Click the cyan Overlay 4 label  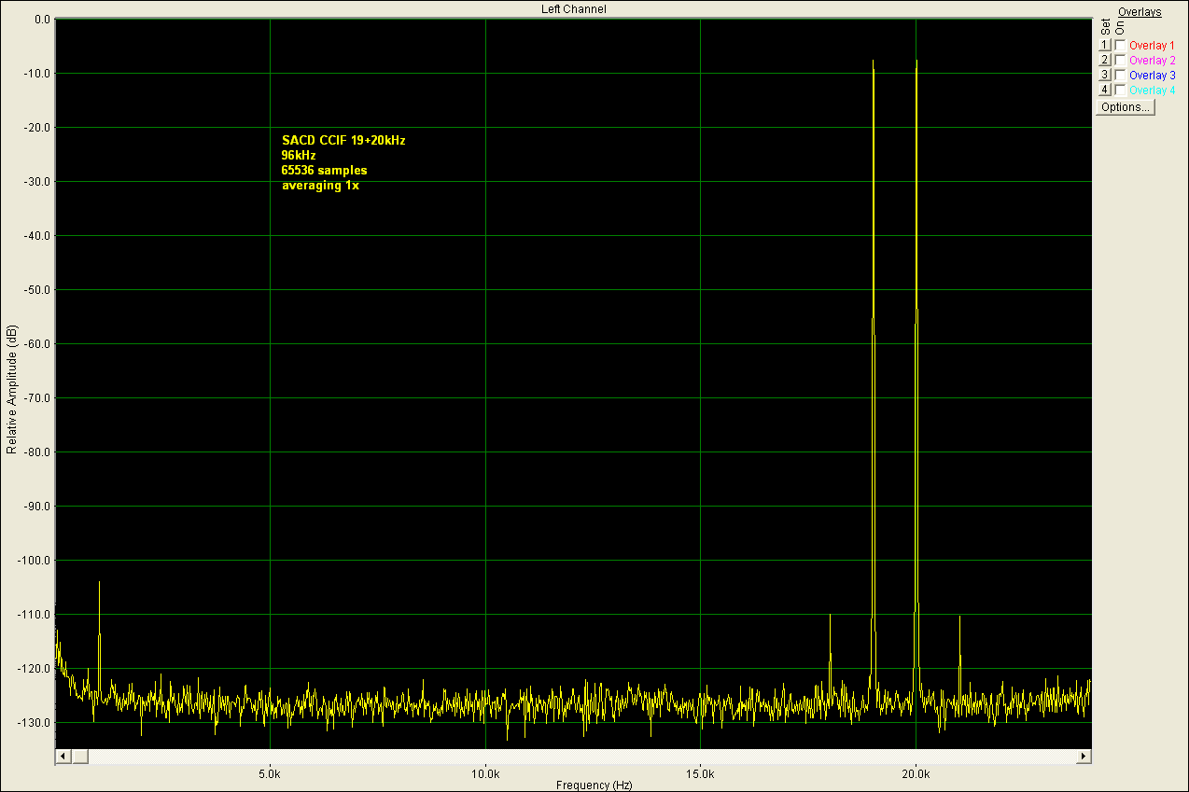1152,90
